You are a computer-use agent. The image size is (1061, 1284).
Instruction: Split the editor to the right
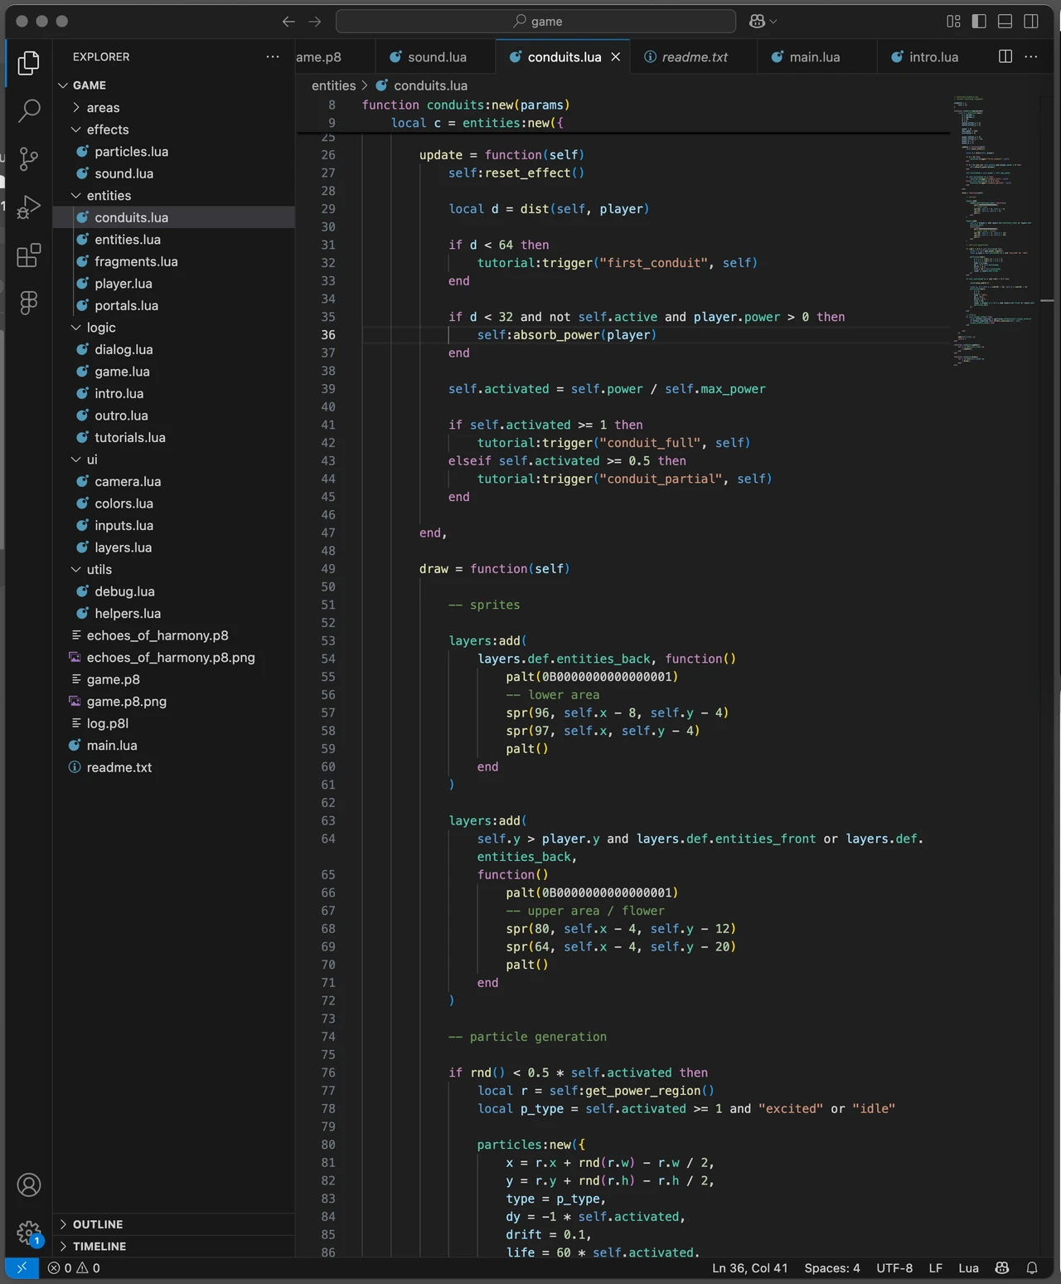(1005, 56)
